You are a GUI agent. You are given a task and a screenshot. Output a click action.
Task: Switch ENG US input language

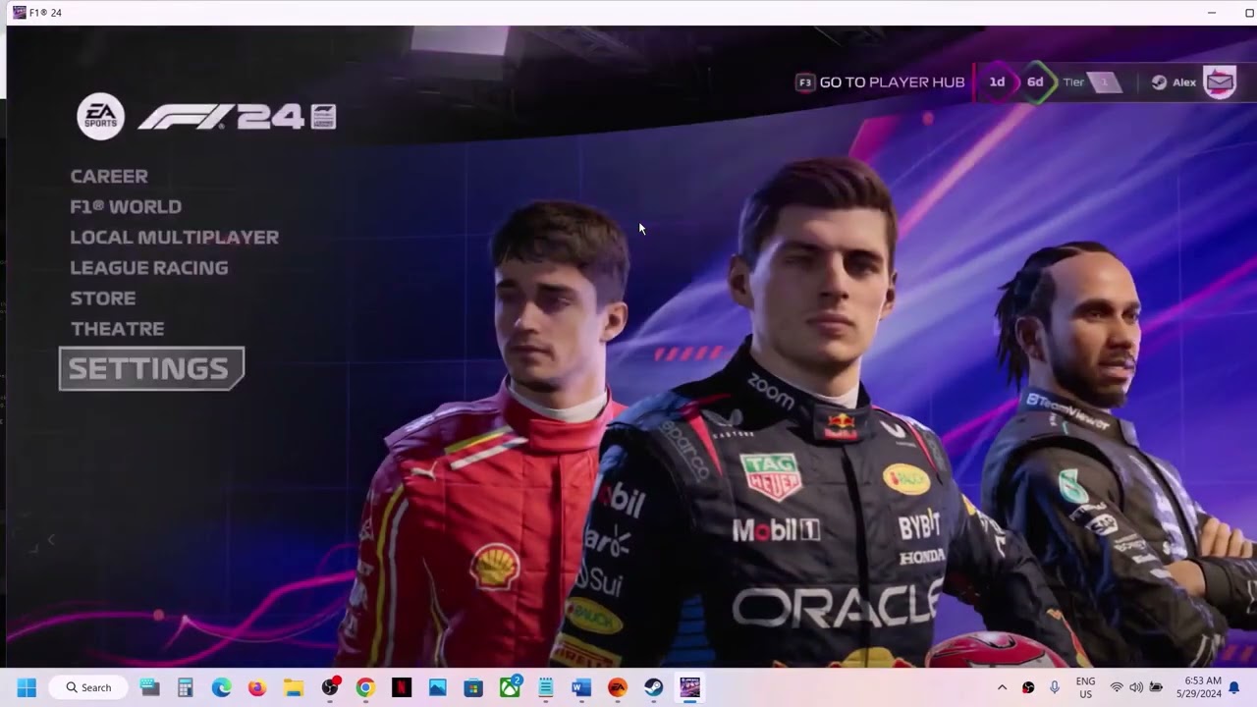1086,687
